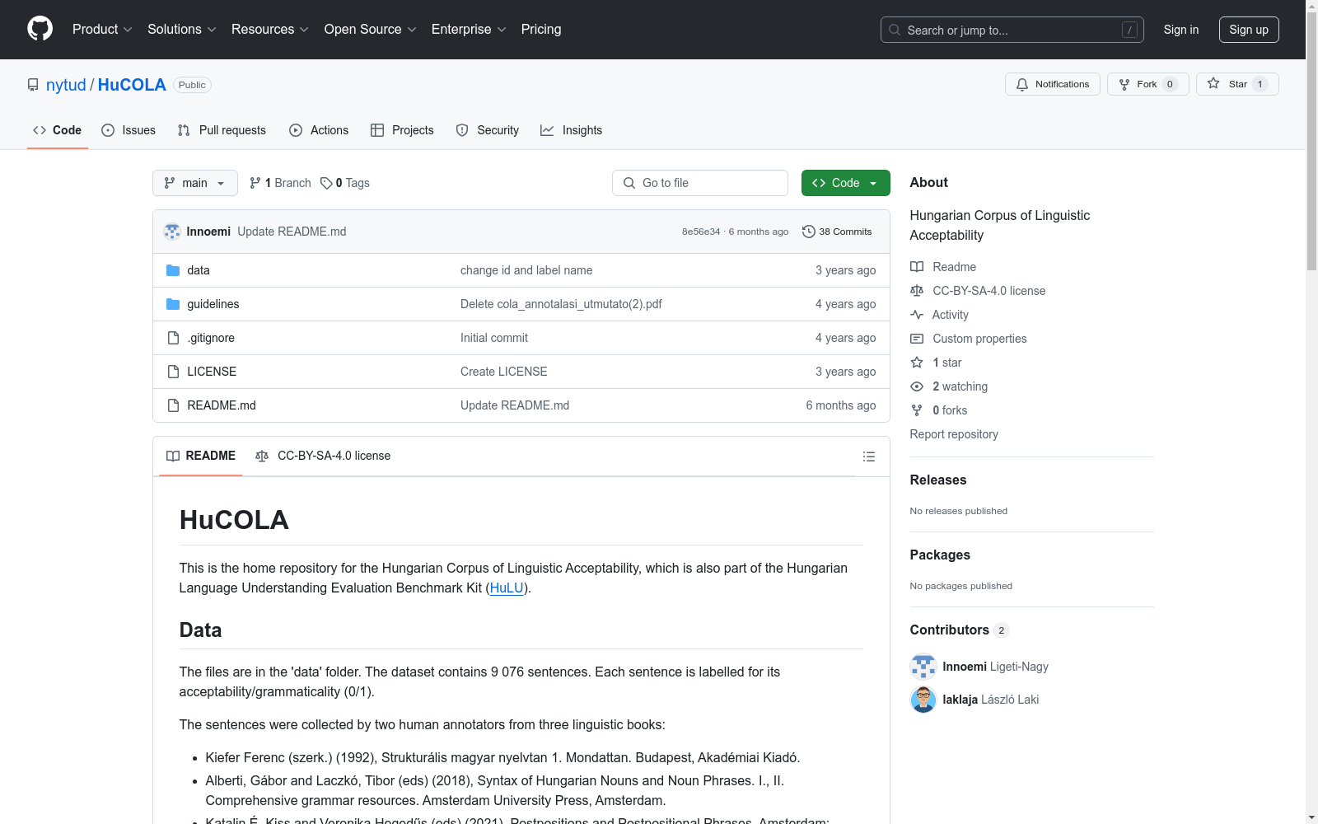Click the branch icon beside 1 Branch
The height and width of the screenshot is (824, 1318).
[255, 183]
